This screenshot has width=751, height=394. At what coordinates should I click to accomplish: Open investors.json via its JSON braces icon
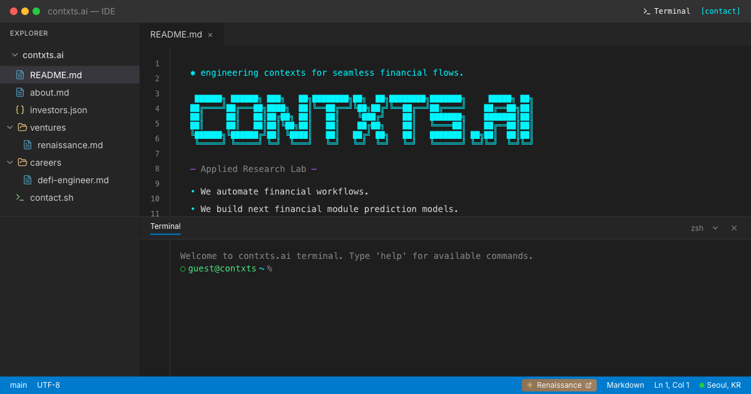pyautogui.click(x=19, y=109)
